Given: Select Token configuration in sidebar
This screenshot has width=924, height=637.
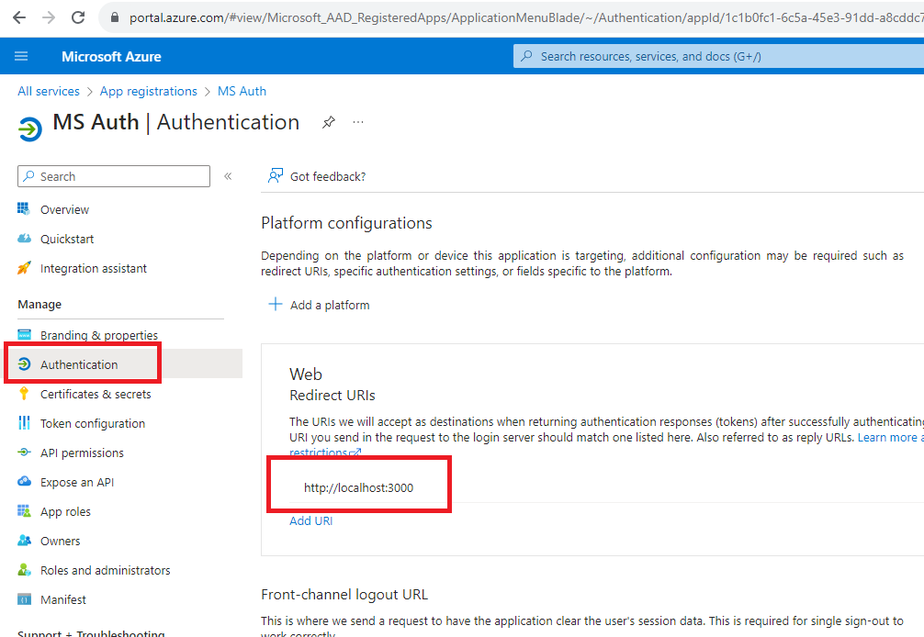Looking at the screenshot, I should click(93, 423).
